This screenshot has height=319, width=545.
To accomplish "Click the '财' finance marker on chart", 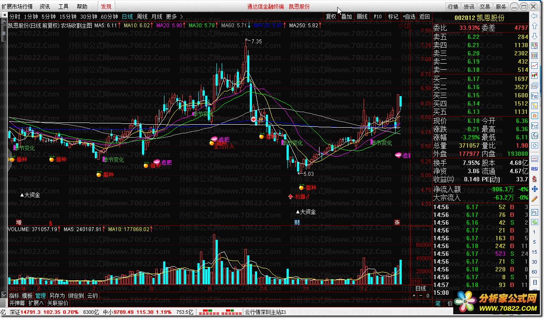I will point(297,222).
